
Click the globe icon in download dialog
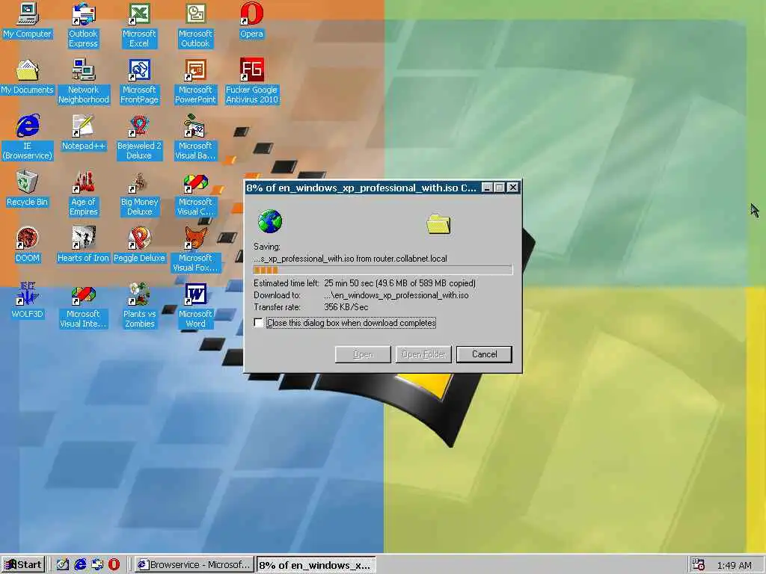coord(269,221)
